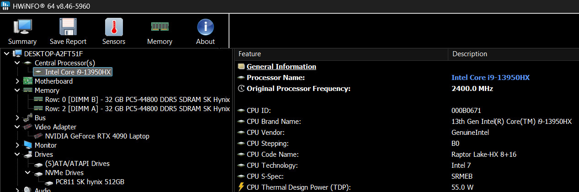This screenshot has width=579, height=192.
Task: Select PC811 SK hynix 512GB drive
Action: (x=90, y=181)
